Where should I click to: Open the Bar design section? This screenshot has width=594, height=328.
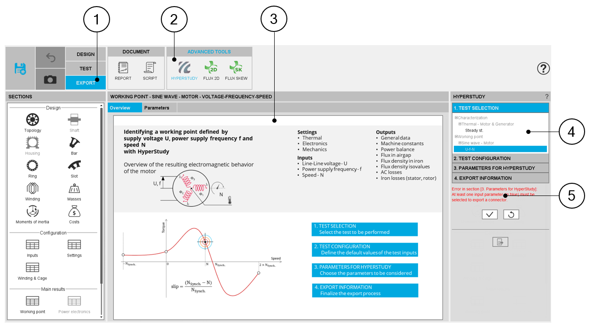[x=74, y=146]
